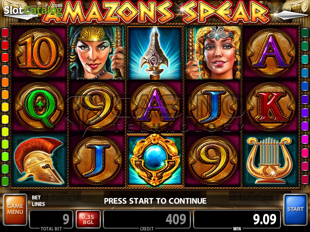Viewport: 310px width, 232px height.
Task: Click the green Q coin symbol
Action: tap(39, 107)
